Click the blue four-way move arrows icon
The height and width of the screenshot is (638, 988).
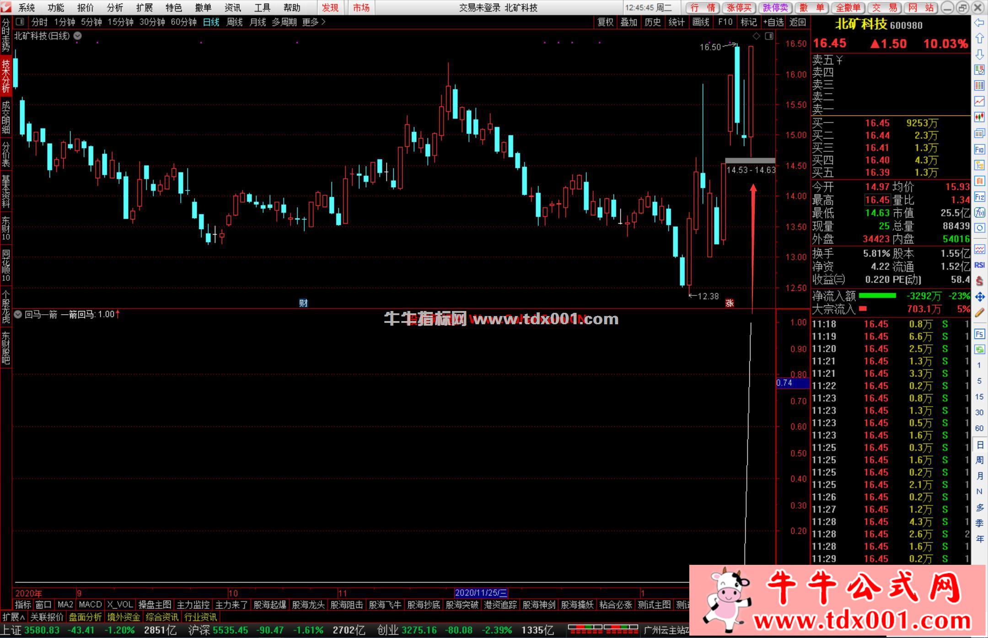tap(979, 297)
